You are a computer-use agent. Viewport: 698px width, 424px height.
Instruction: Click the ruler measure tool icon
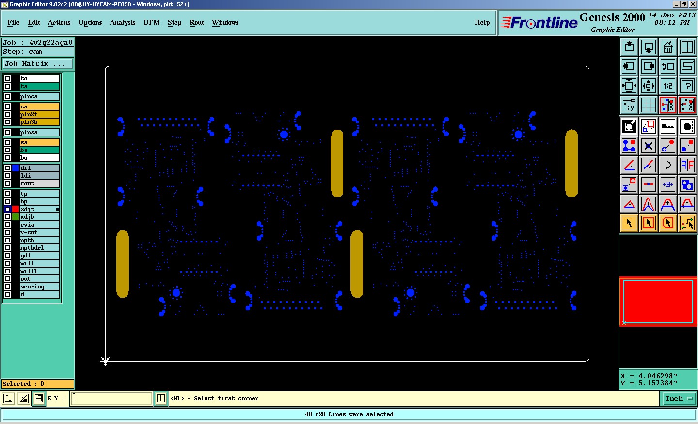tap(668, 126)
